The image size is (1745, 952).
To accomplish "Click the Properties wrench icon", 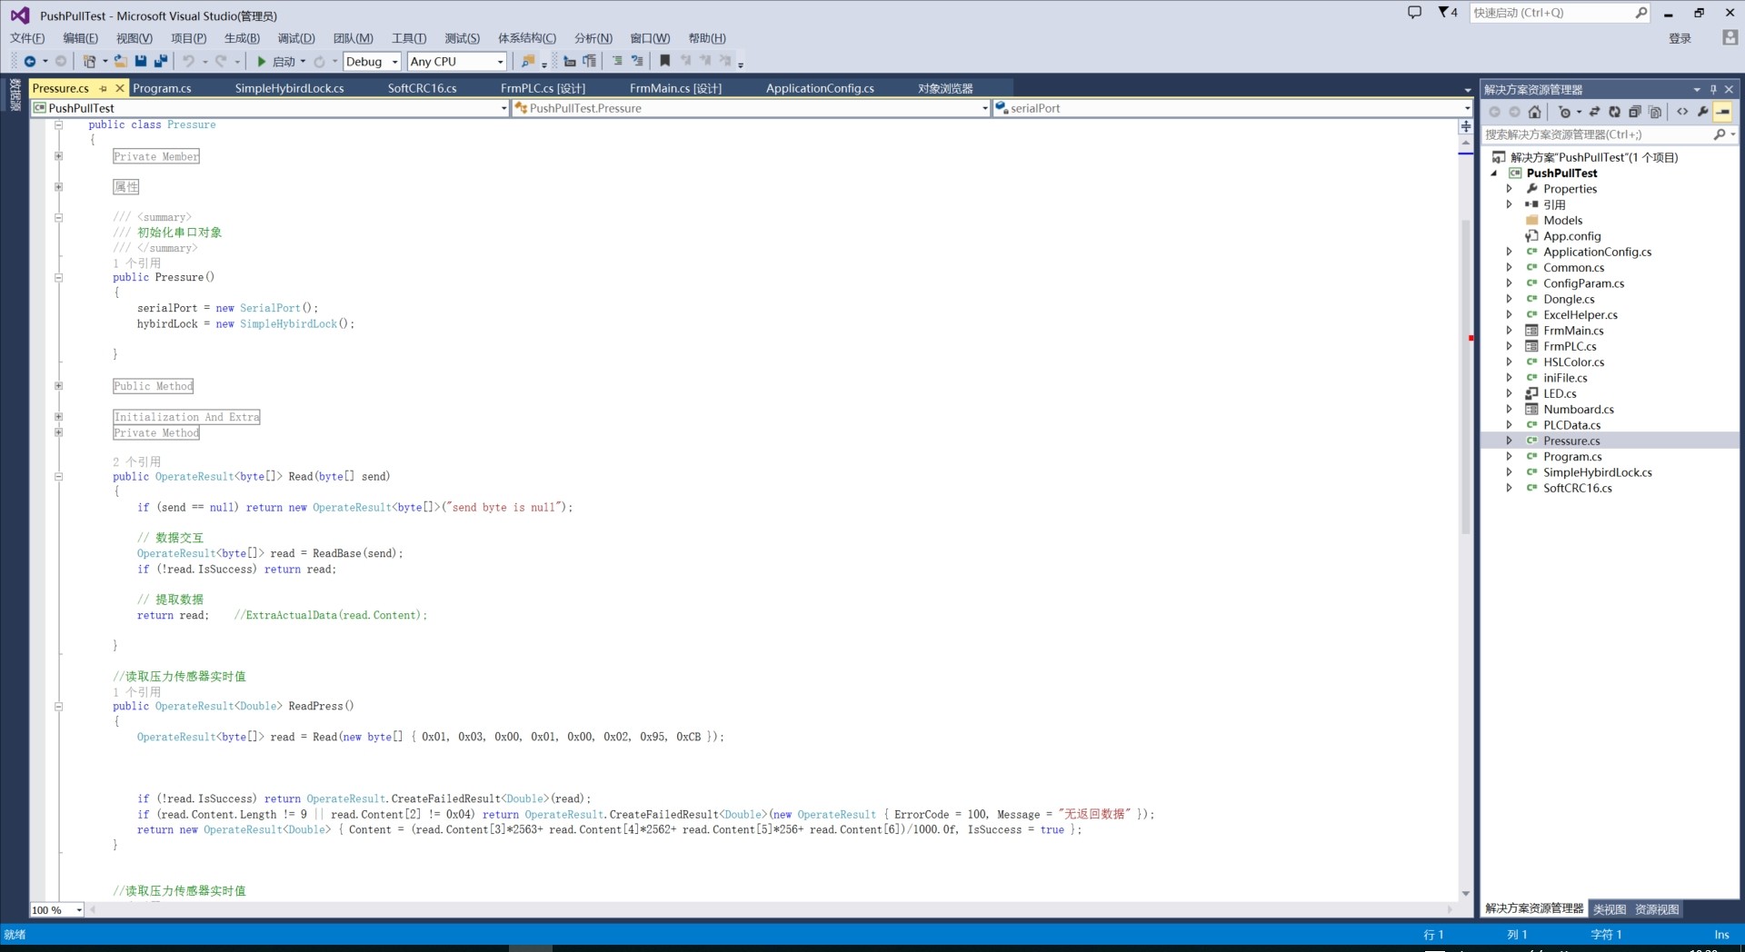I will (1702, 112).
